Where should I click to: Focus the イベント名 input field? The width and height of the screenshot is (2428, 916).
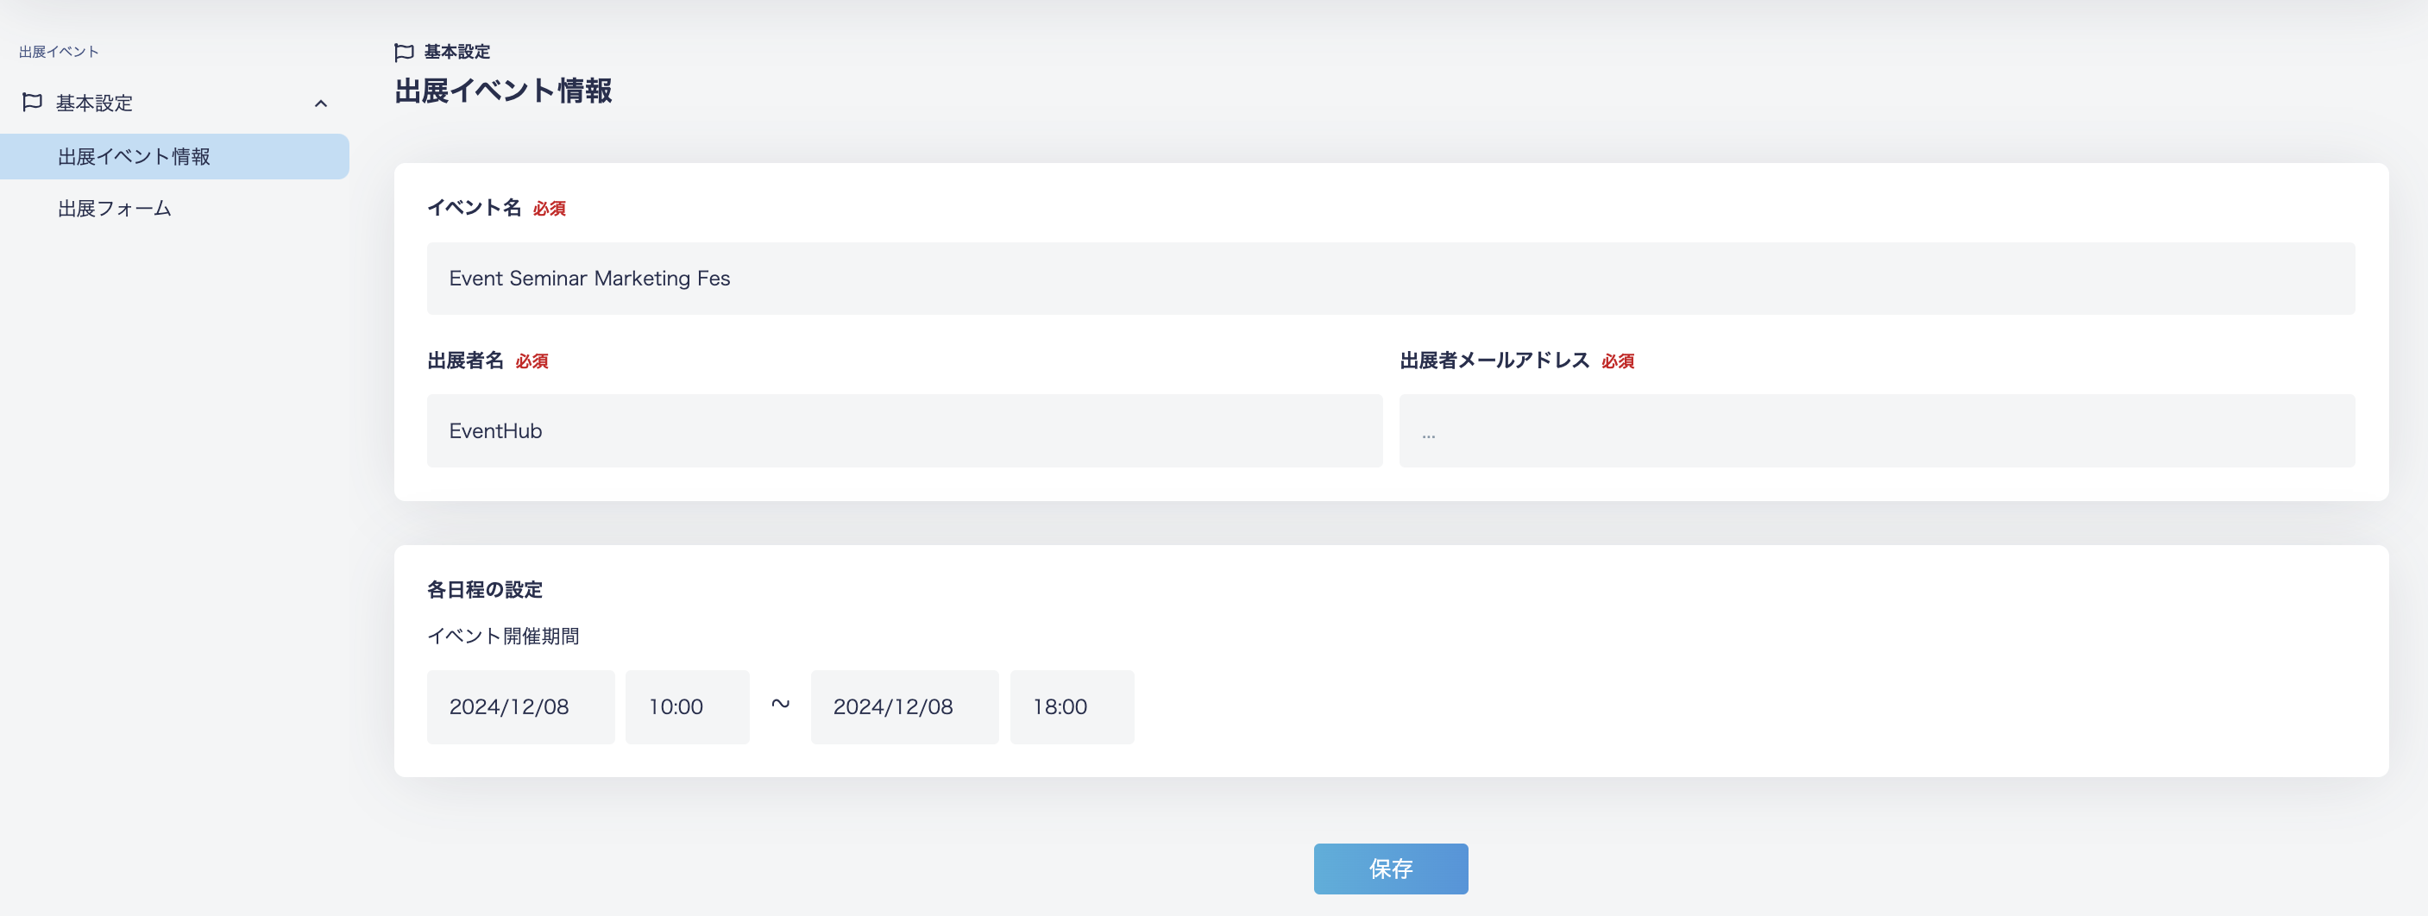pyautogui.click(x=1391, y=279)
